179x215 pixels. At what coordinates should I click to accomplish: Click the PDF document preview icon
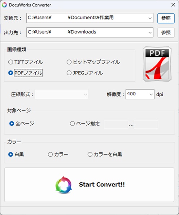157,64
